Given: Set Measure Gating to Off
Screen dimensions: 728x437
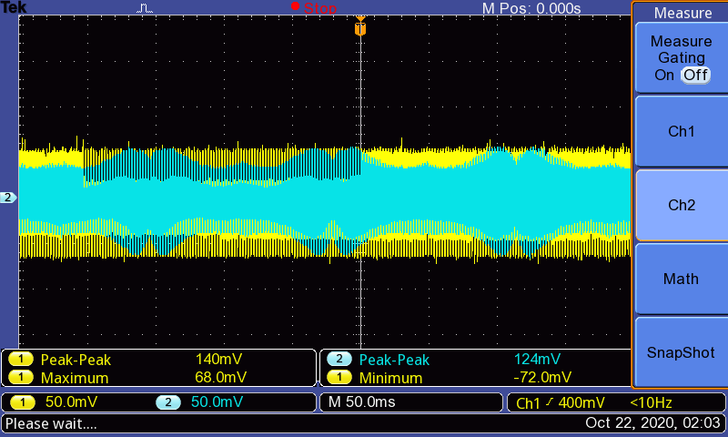Looking at the screenshot, I should tap(695, 75).
